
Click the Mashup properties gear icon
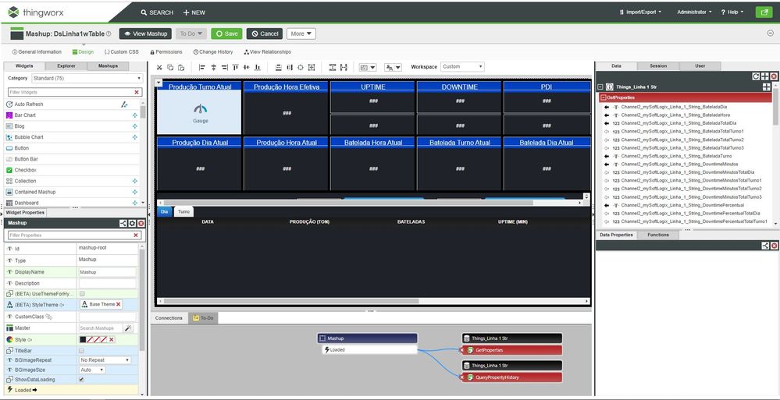[x=132, y=223]
